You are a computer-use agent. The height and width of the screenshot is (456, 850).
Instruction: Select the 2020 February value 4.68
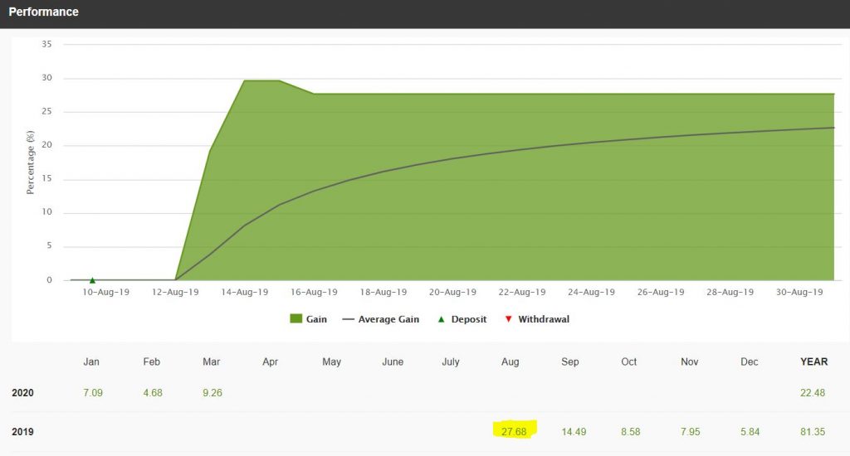(x=153, y=393)
